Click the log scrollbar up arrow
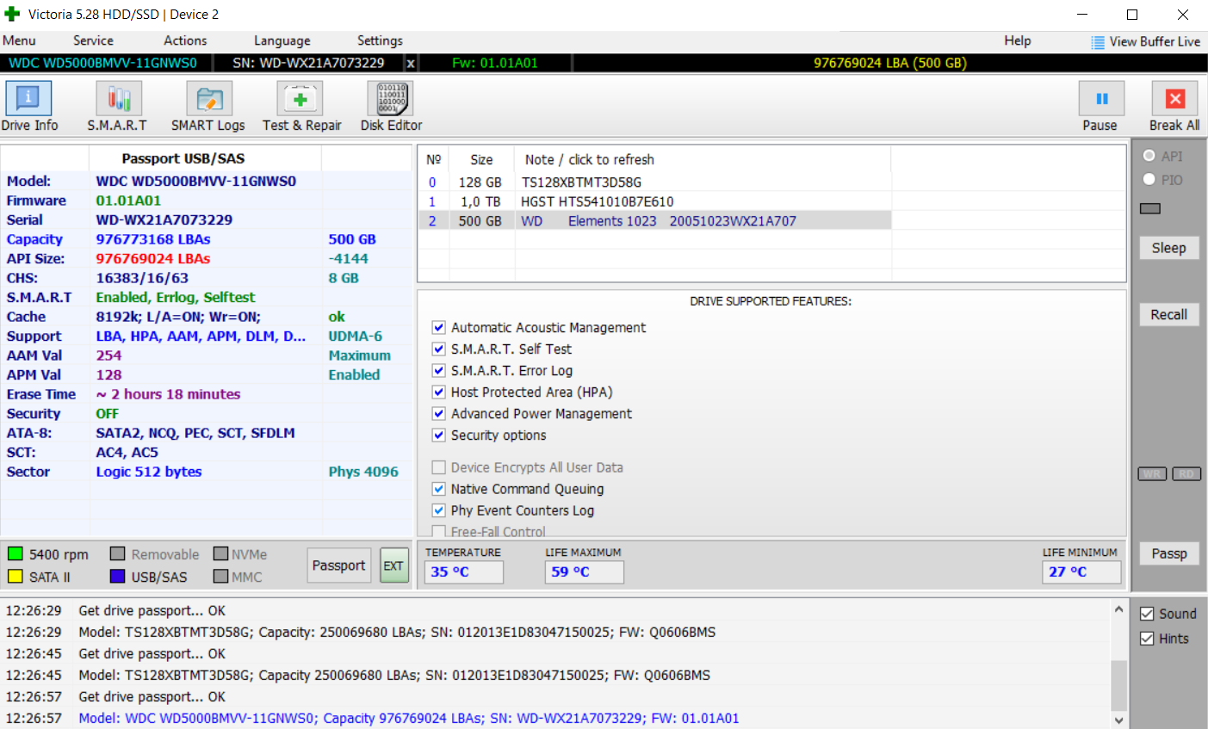Screen dimensions: 1208x729 tap(1118, 609)
